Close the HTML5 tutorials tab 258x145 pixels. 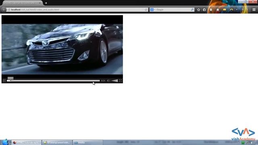coord(40,3)
